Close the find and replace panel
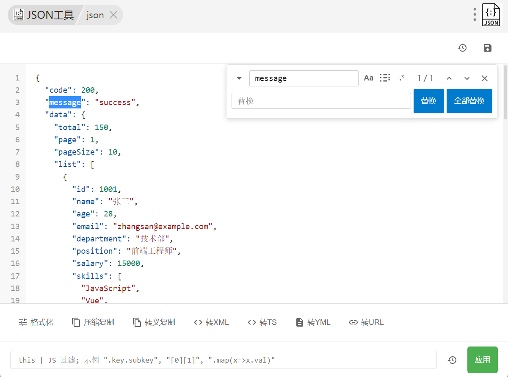The width and height of the screenshot is (508, 377). point(485,78)
